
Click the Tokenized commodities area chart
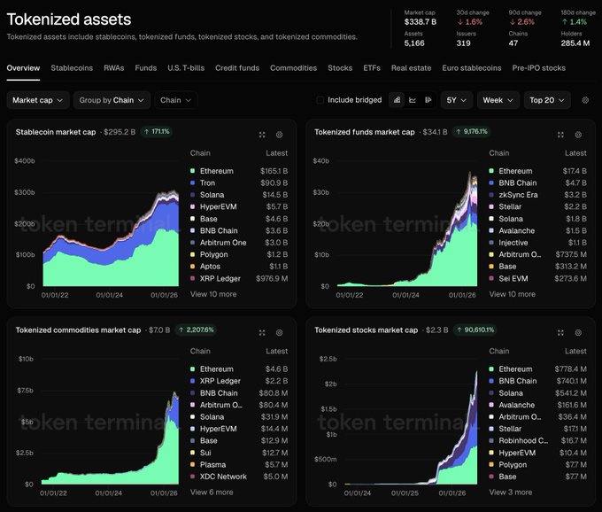[x=110, y=438]
